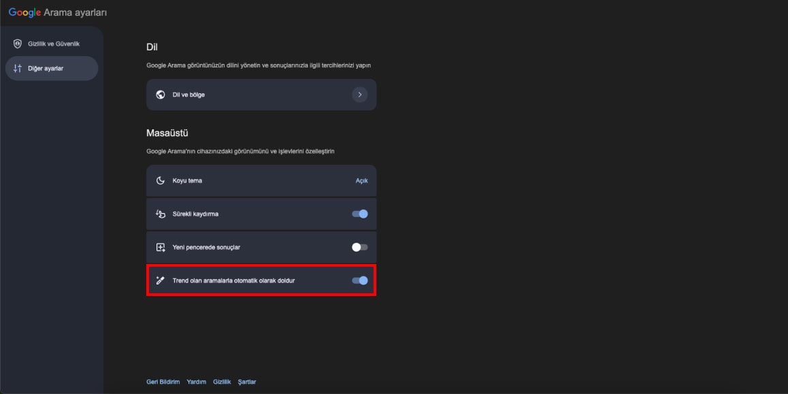Open the Yardım footer link
The width and height of the screenshot is (788, 394).
pos(197,382)
